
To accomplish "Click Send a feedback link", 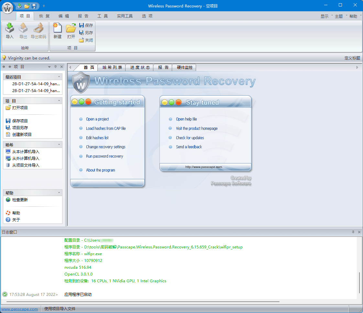I will click(x=189, y=147).
